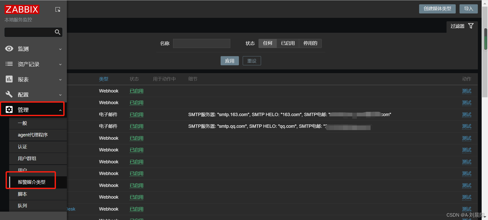
Task: Click the wrench icon for 配置
Action: pos(9,95)
